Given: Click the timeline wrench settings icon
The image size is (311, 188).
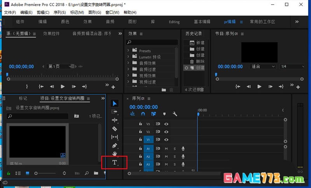Looking at the screenshot, I should click(x=175, y=114).
